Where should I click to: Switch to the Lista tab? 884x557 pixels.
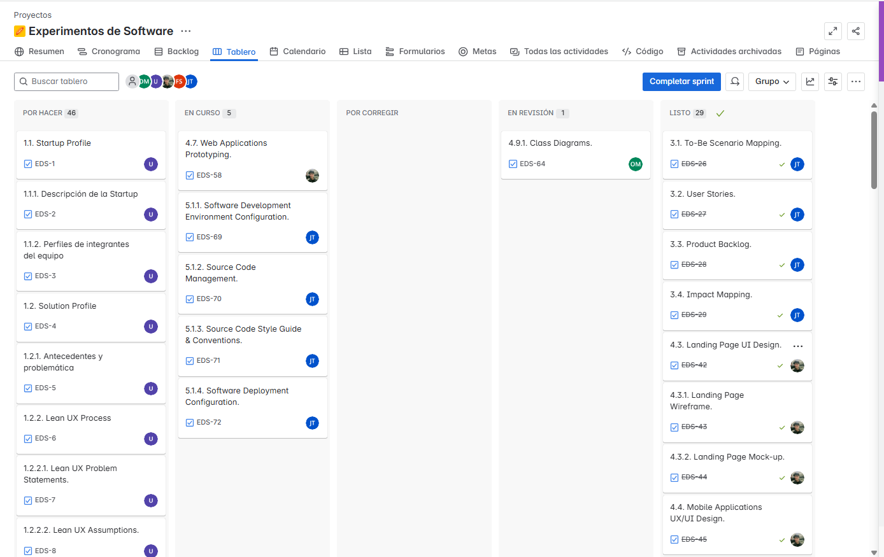pyautogui.click(x=355, y=52)
